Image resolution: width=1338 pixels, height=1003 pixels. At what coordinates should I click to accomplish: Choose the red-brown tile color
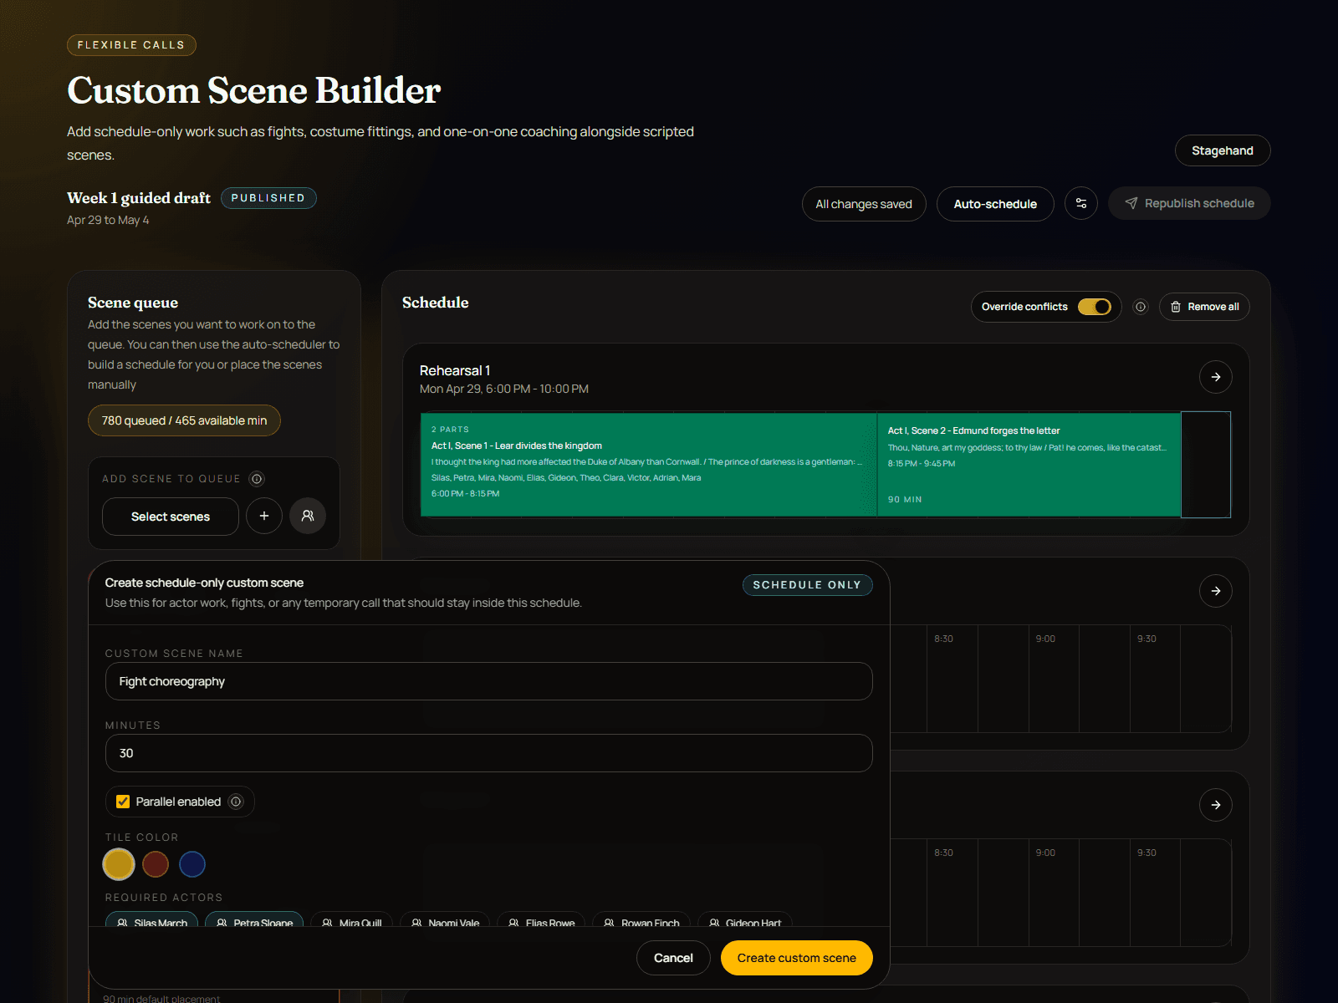tap(156, 864)
